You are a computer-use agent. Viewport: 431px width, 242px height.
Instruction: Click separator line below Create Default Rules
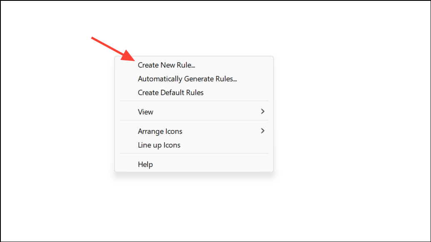[194, 101]
